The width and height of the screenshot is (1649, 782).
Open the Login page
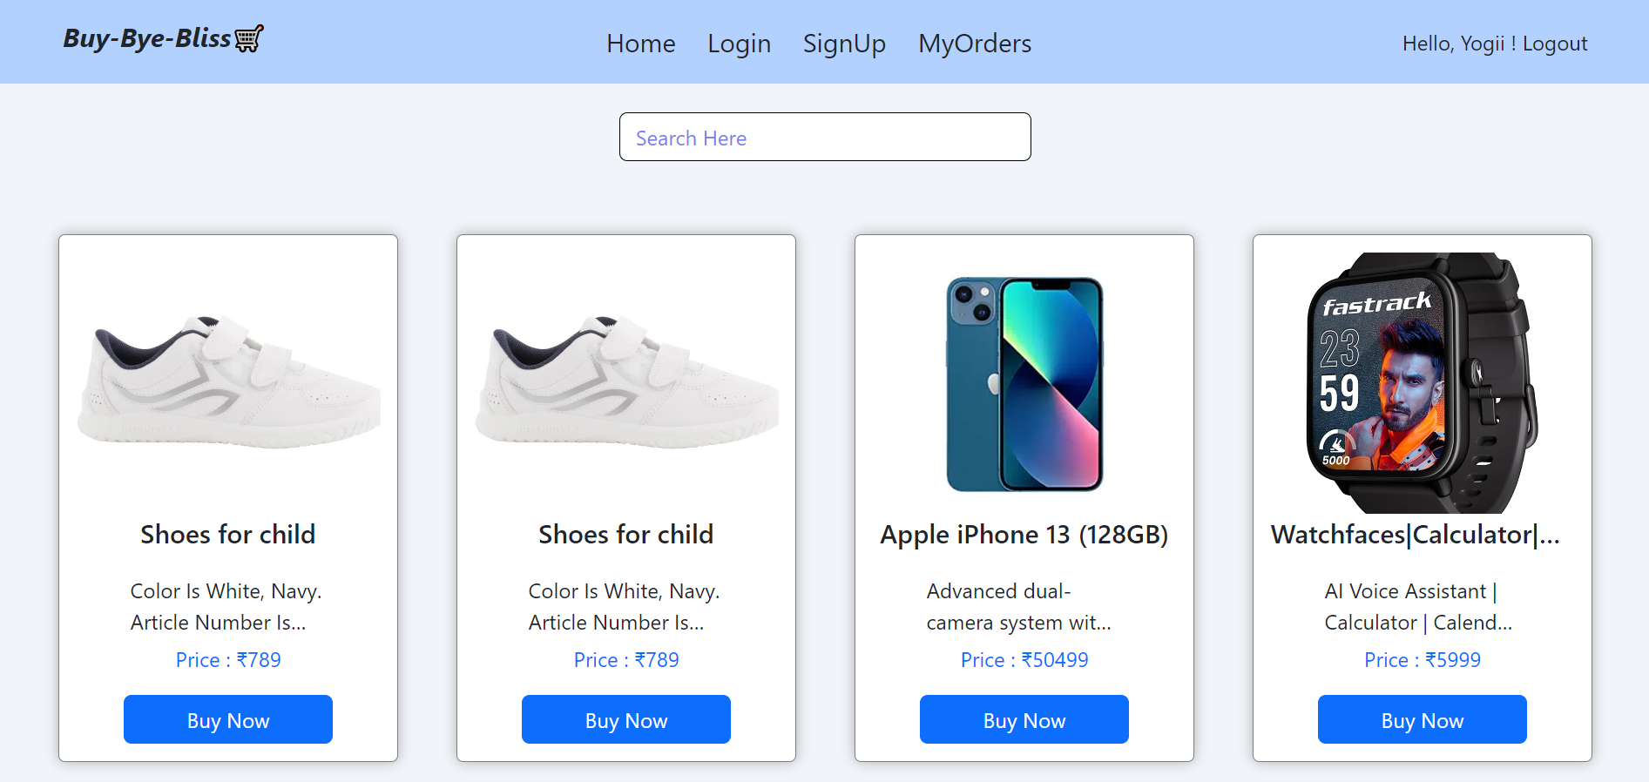[x=738, y=44]
